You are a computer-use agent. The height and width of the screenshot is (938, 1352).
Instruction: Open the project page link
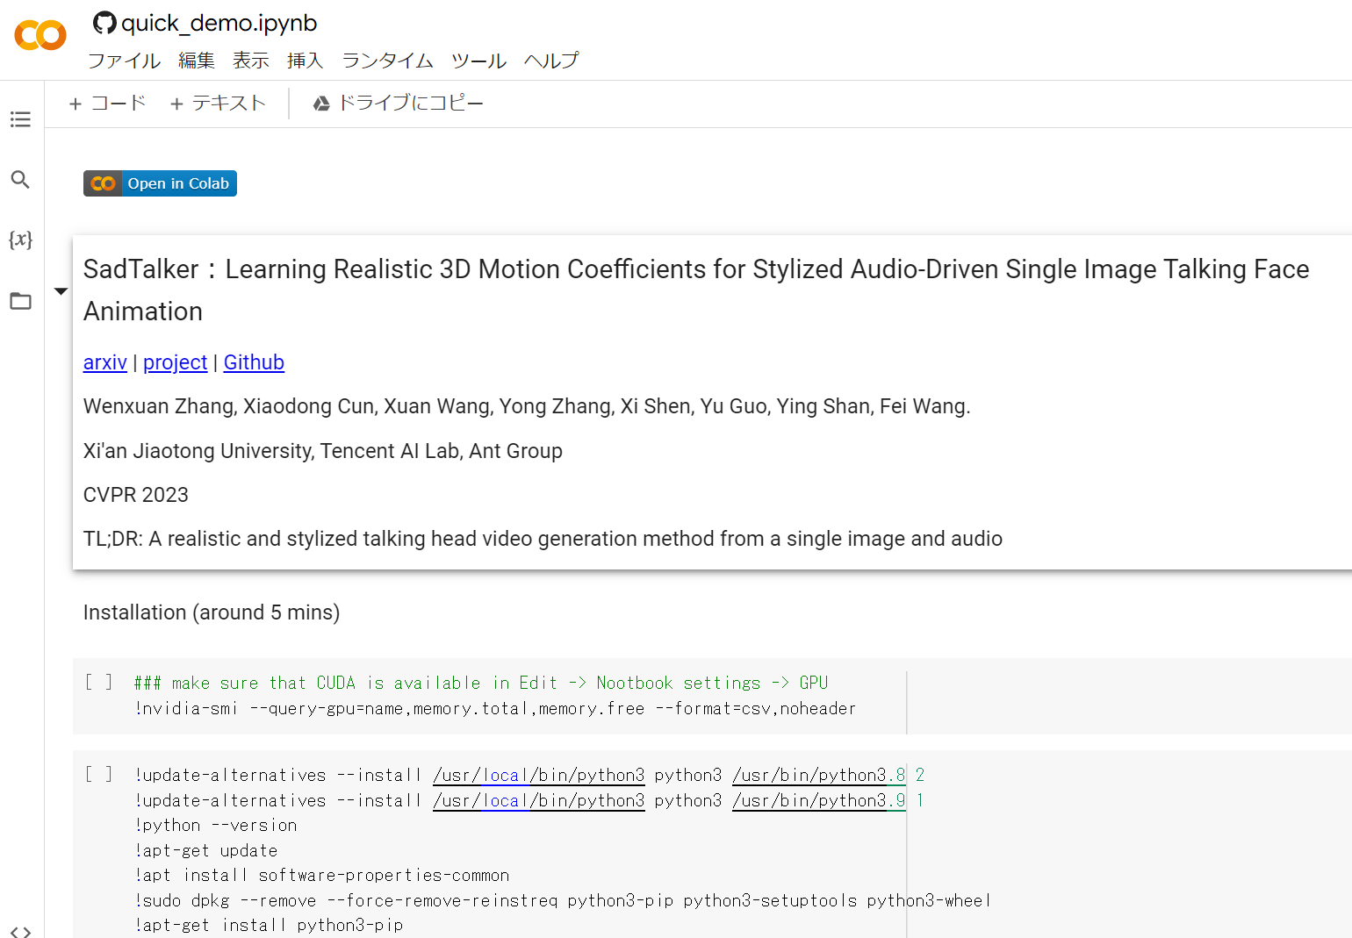click(175, 362)
